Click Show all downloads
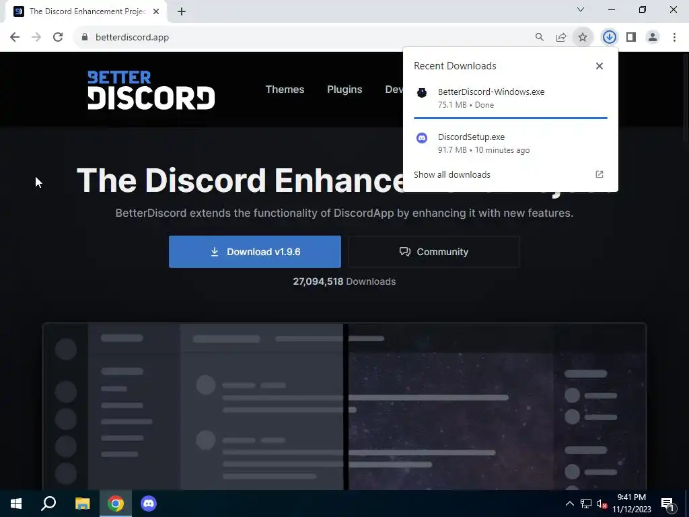Viewport: 689px width, 517px height. click(451, 174)
